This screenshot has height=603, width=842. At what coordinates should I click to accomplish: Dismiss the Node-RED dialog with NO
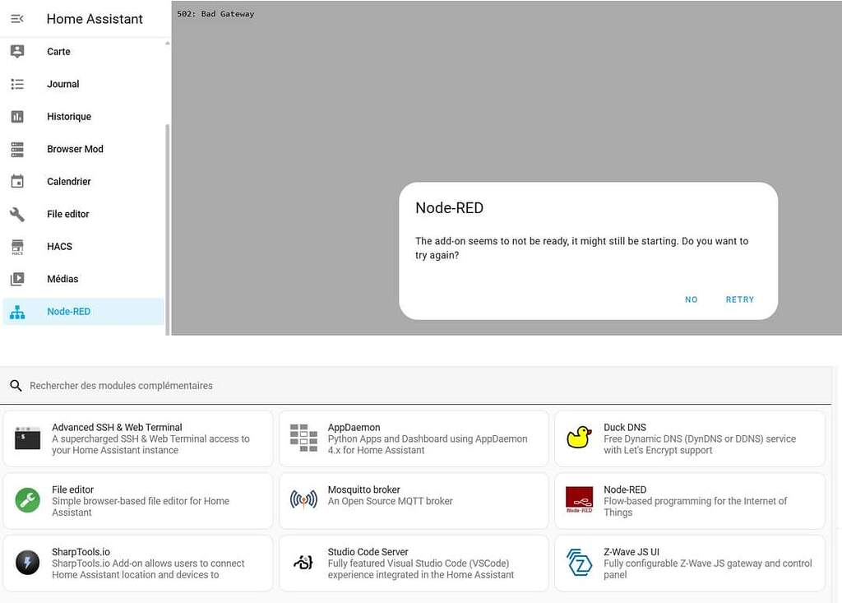(x=691, y=299)
